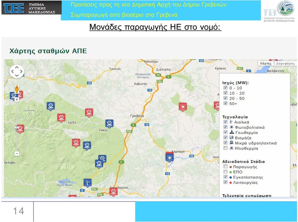Toggle the Μικρά υδροηλεκτρικά checkbox
Viewport: 298px width, 222px height.
[x=225, y=143]
